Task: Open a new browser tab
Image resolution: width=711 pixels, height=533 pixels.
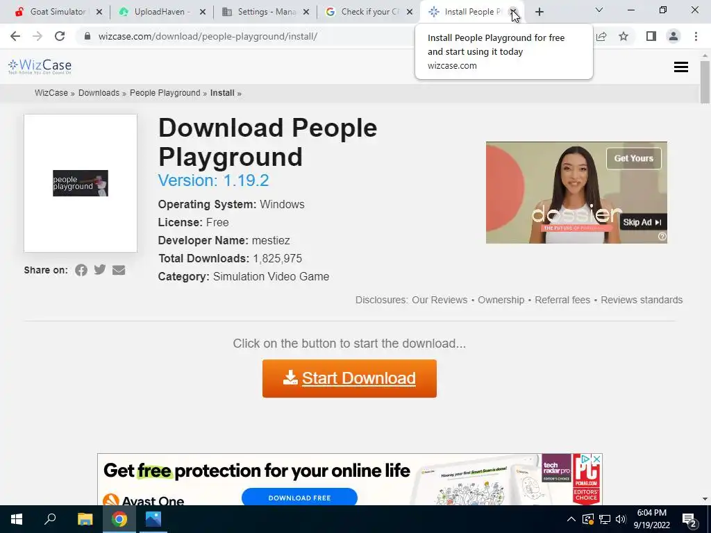Action: click(x=539, y=12)
